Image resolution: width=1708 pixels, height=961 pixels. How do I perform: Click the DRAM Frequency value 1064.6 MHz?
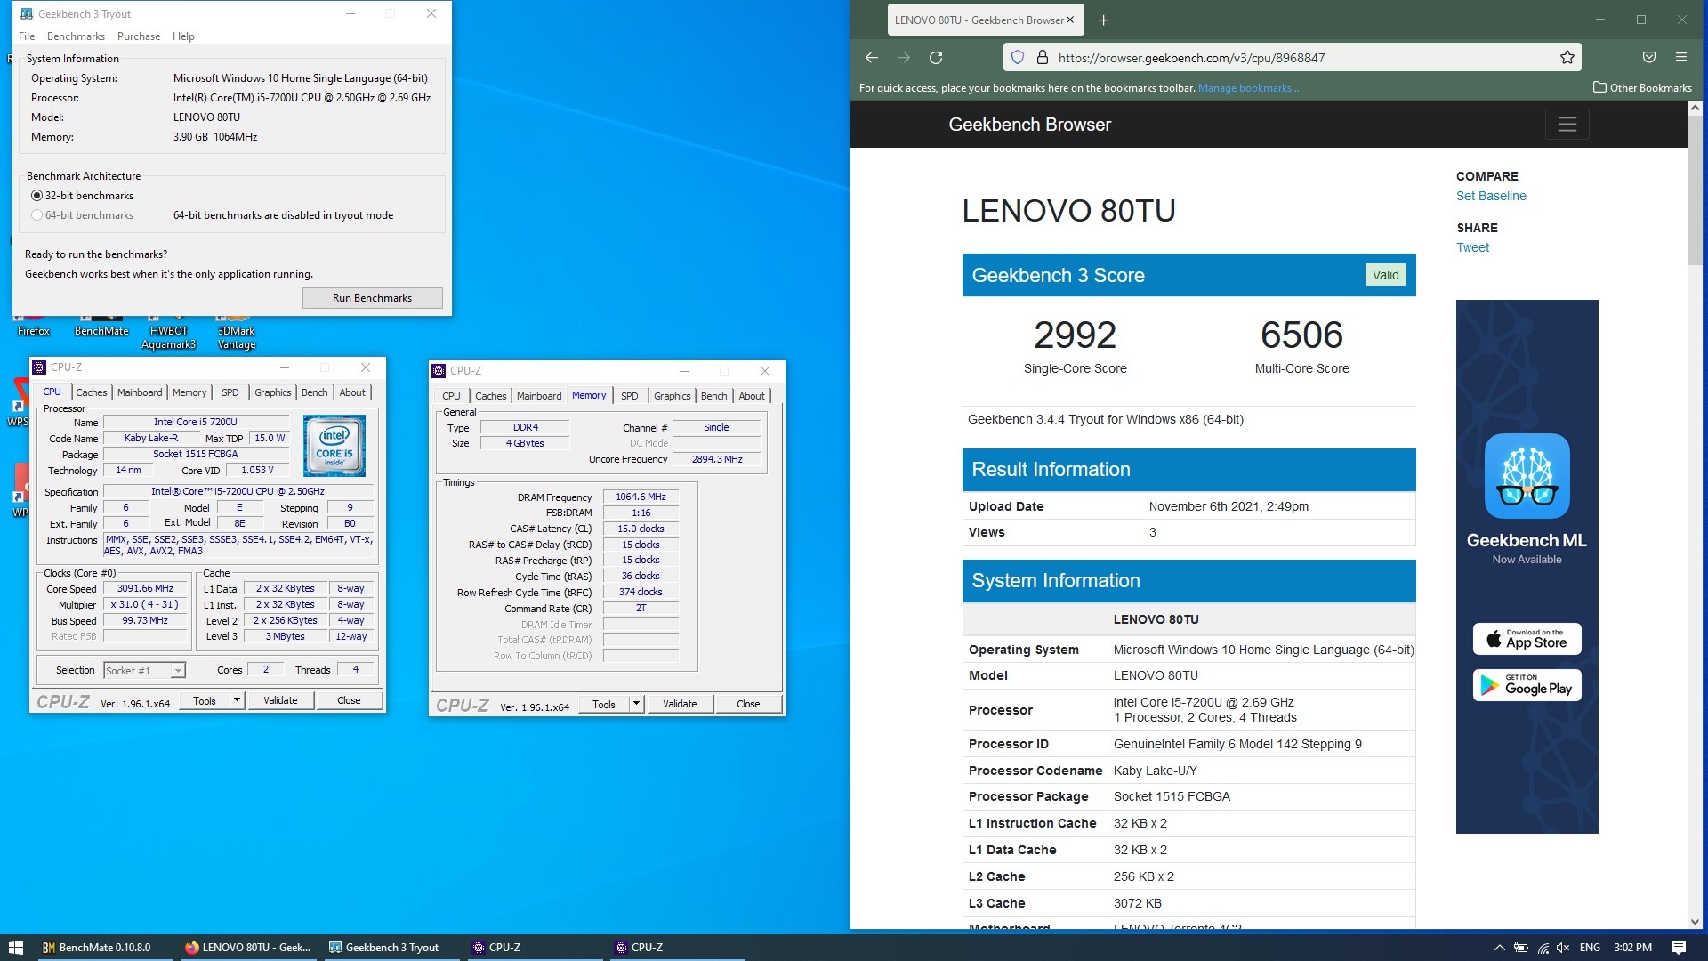coord(640,497)
